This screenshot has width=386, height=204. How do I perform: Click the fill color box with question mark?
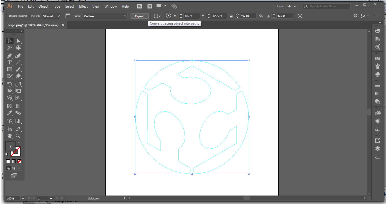coord(10,146)
